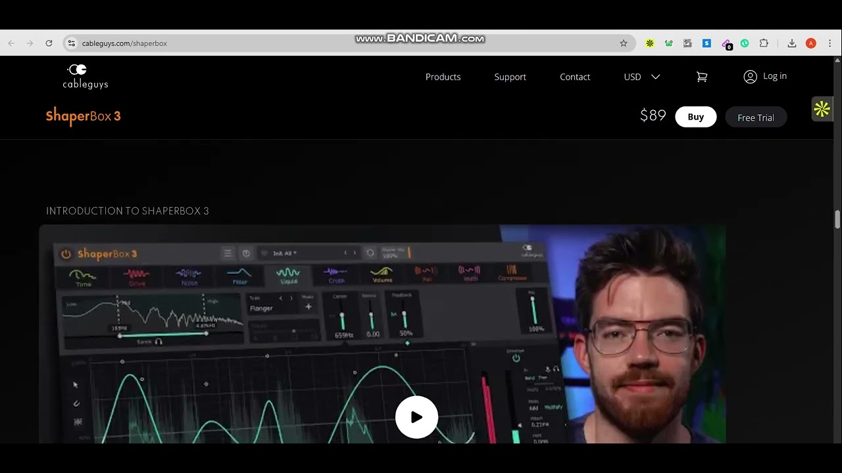842x473 pixels.
Task: Open the Products menu
Action: point(443,77)
